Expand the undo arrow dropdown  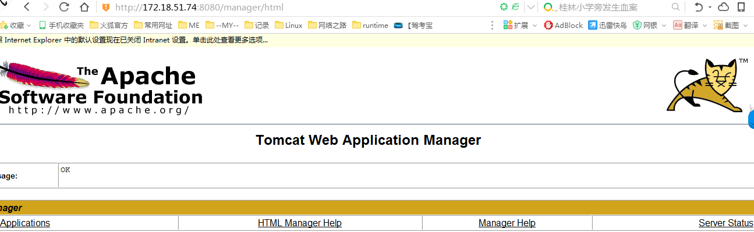tap(709, 8)
